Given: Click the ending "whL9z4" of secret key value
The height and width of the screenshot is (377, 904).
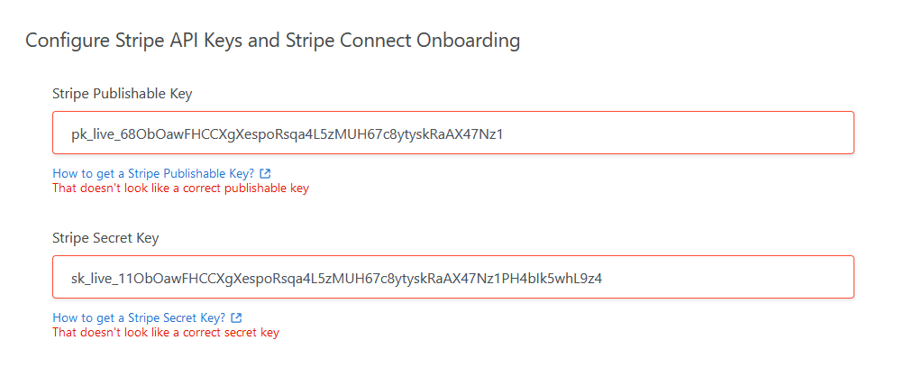Looking at the screenshot, I should pos(579,279).
